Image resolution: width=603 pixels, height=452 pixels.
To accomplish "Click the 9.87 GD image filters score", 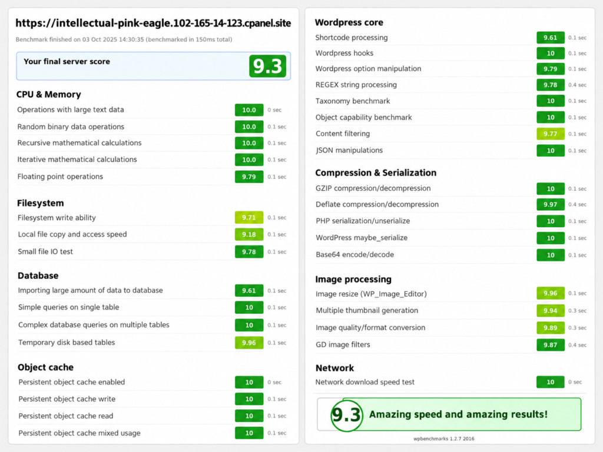I will point(551,345).
